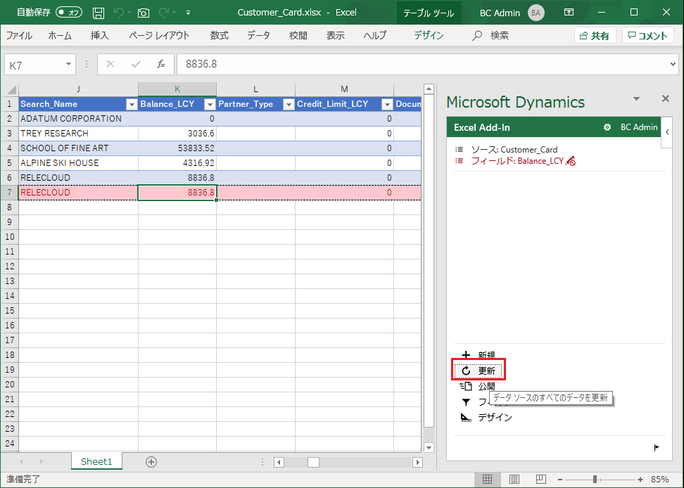The image size is (684, 488).
Task: Click the ソース: Customer_Card entry
Action: click(506, 150)
